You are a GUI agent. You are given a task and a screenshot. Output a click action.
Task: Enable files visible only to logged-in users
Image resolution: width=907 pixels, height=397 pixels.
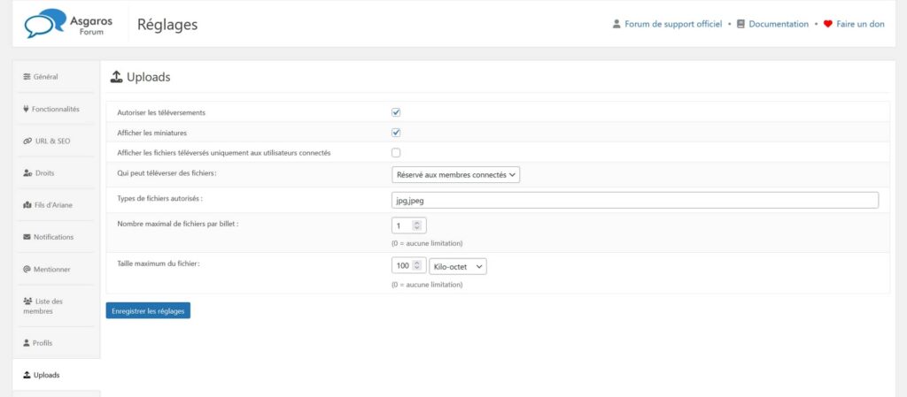click(396, 153)
